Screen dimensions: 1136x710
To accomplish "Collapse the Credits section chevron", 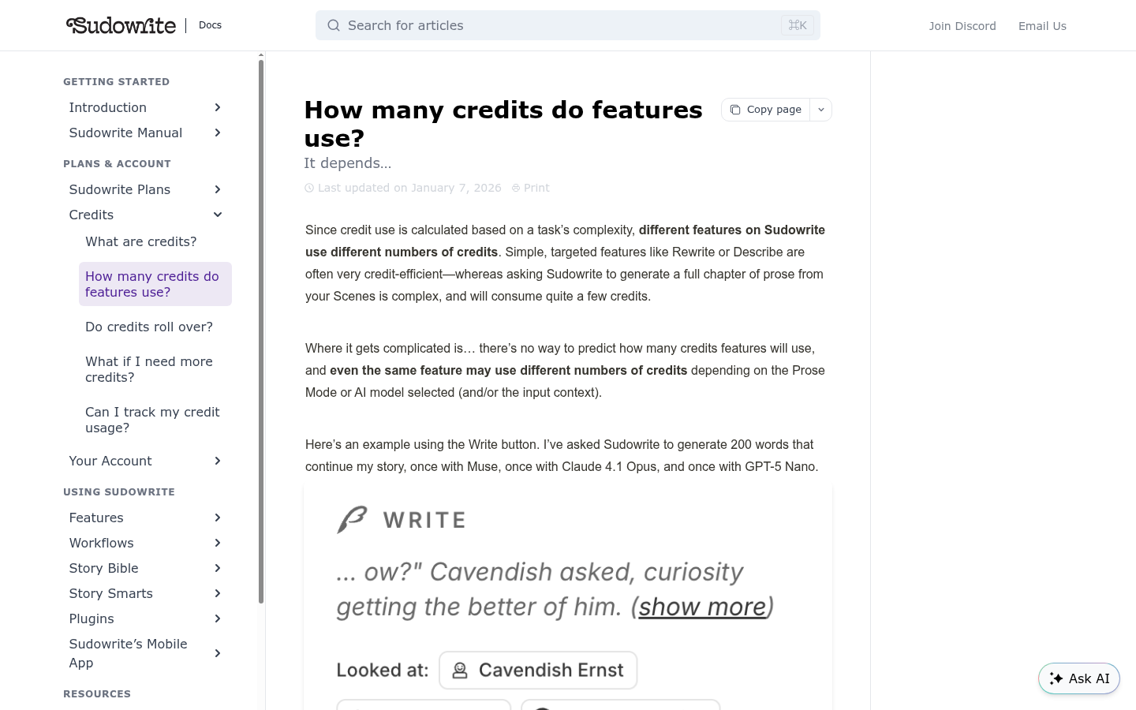I will [218, 215].
